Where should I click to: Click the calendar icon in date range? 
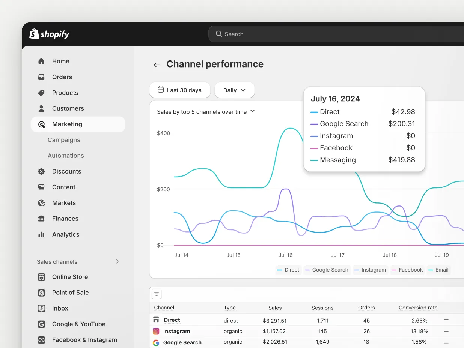pyautogui.click(x=161, y=90)
